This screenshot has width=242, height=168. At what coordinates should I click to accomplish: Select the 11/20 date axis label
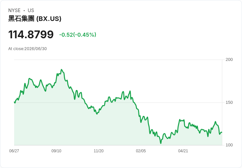pyautogui.click(x=99, y=151)
